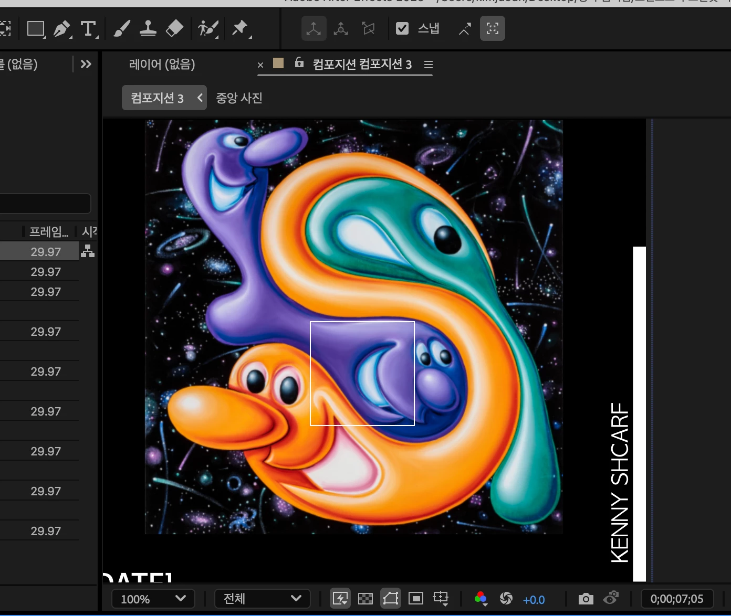This screenshot has height=616, width=731.
Task: Select the Eraser tool
Action: (x=174, y=28)
